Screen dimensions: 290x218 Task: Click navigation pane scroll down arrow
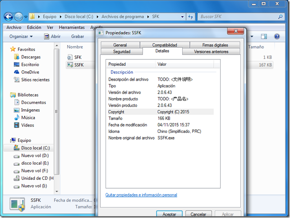(57, 191)
